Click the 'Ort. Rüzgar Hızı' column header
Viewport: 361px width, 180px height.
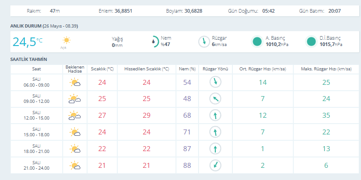click(263, 69)
